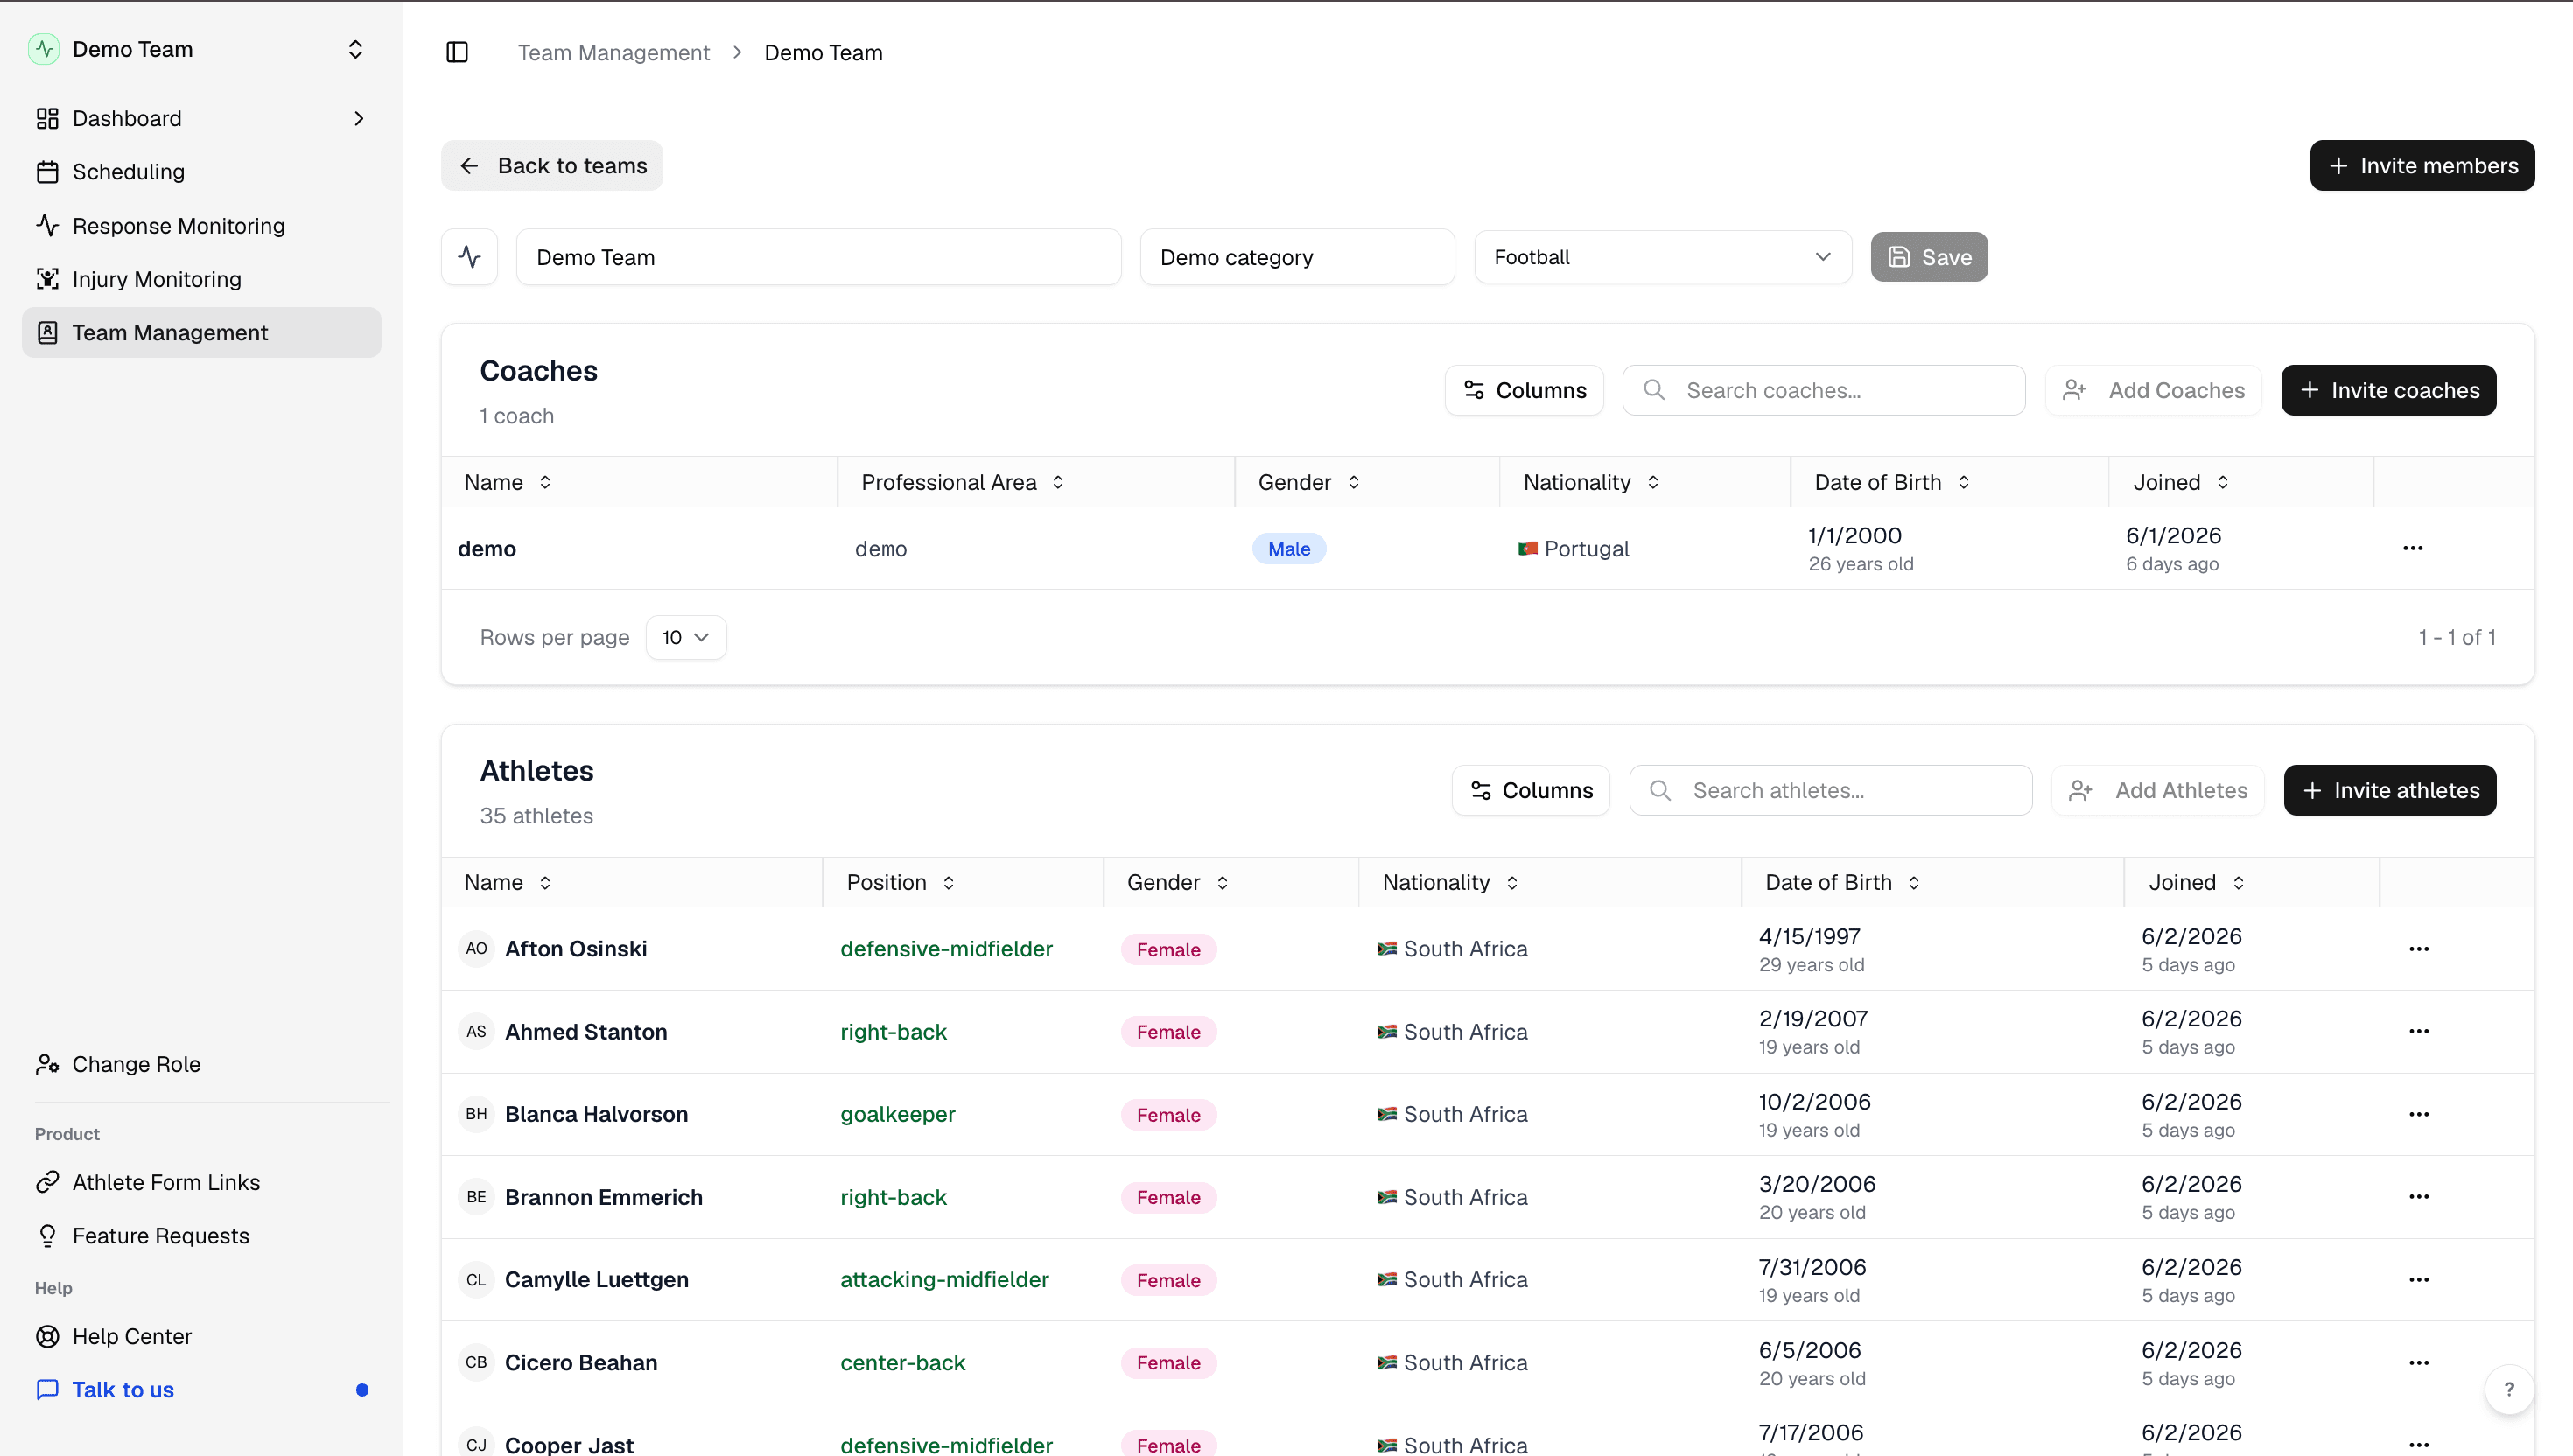Open actions menu for Cicero Beahan
The height and width of the screenshot is (1456, 2573).
[2419, 1362]
